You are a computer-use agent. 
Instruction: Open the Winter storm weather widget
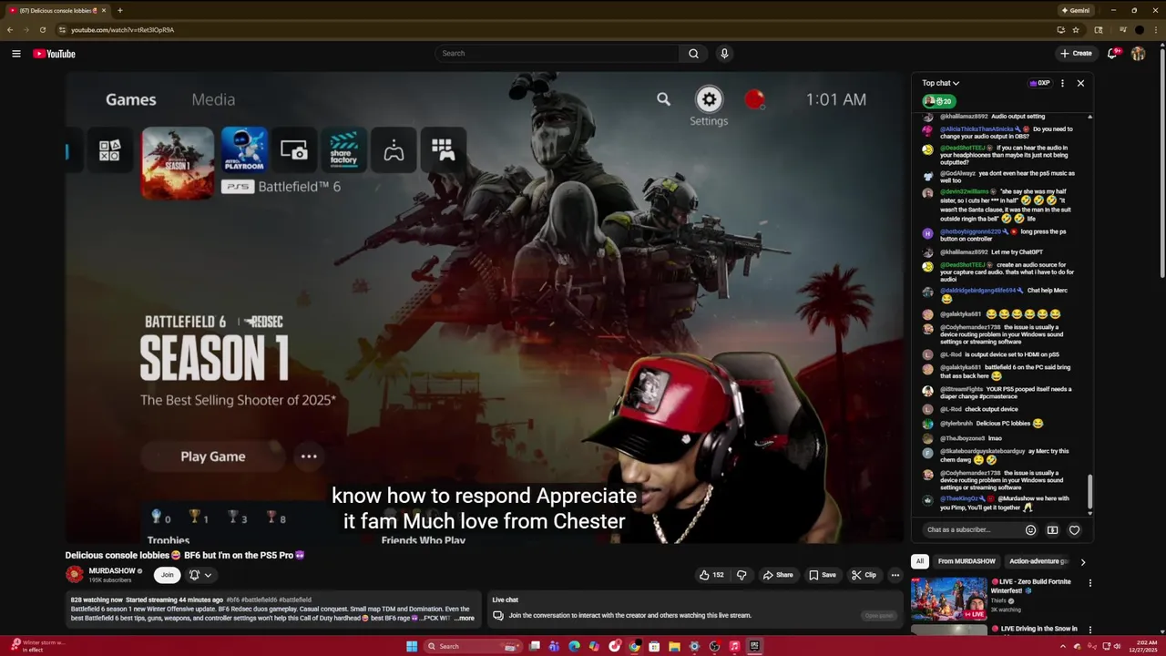point(38,646)
